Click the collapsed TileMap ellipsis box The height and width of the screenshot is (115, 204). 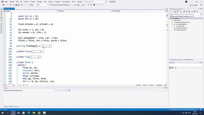[46, 46]
